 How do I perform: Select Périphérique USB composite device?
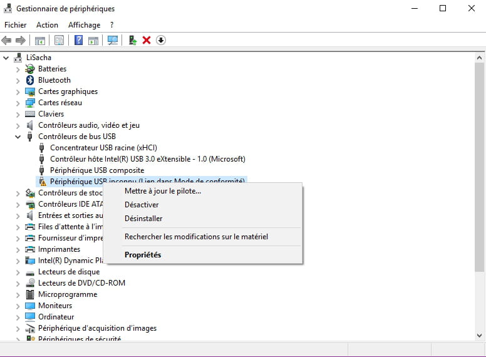coord(96,170)
